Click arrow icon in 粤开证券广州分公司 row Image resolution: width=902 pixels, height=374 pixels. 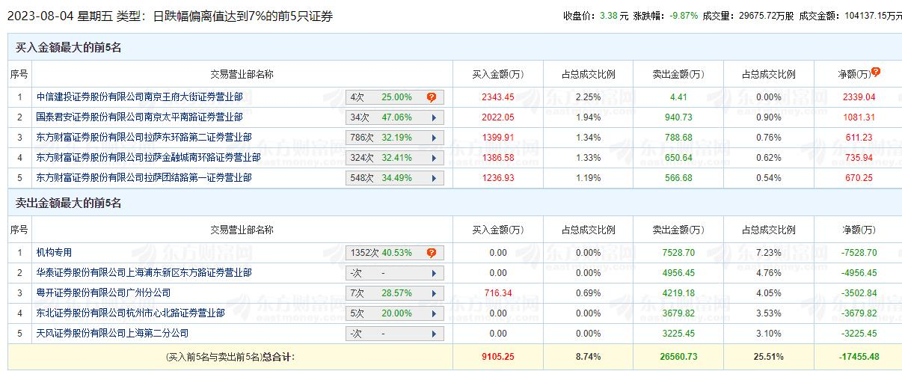coord(434,293)
